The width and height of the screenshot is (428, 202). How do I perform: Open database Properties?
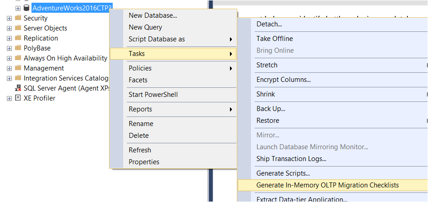(173, 162)
